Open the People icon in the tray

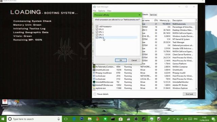[x=169, y=119]
